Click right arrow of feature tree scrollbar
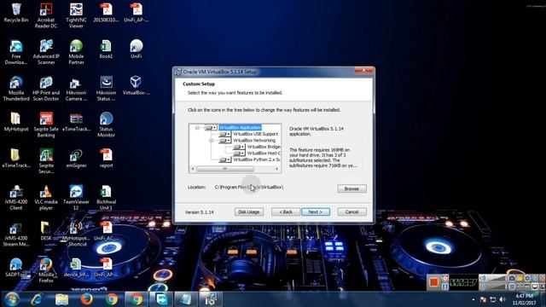 coord(276,169)
